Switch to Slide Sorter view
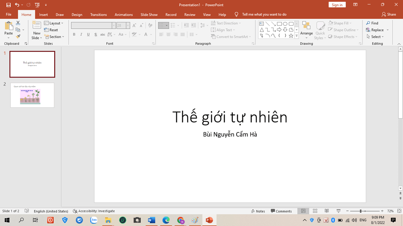Viewport: 403px width, 226px height. [x=315, y=211]
